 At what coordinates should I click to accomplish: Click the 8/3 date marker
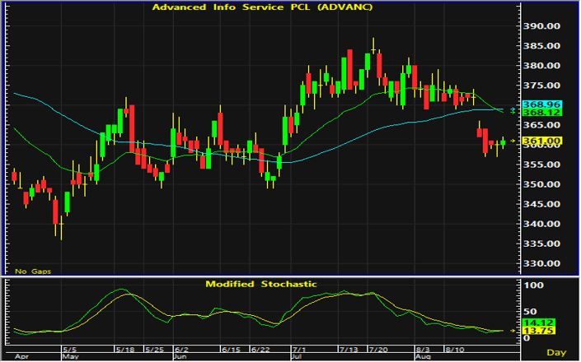click(423, 350)
